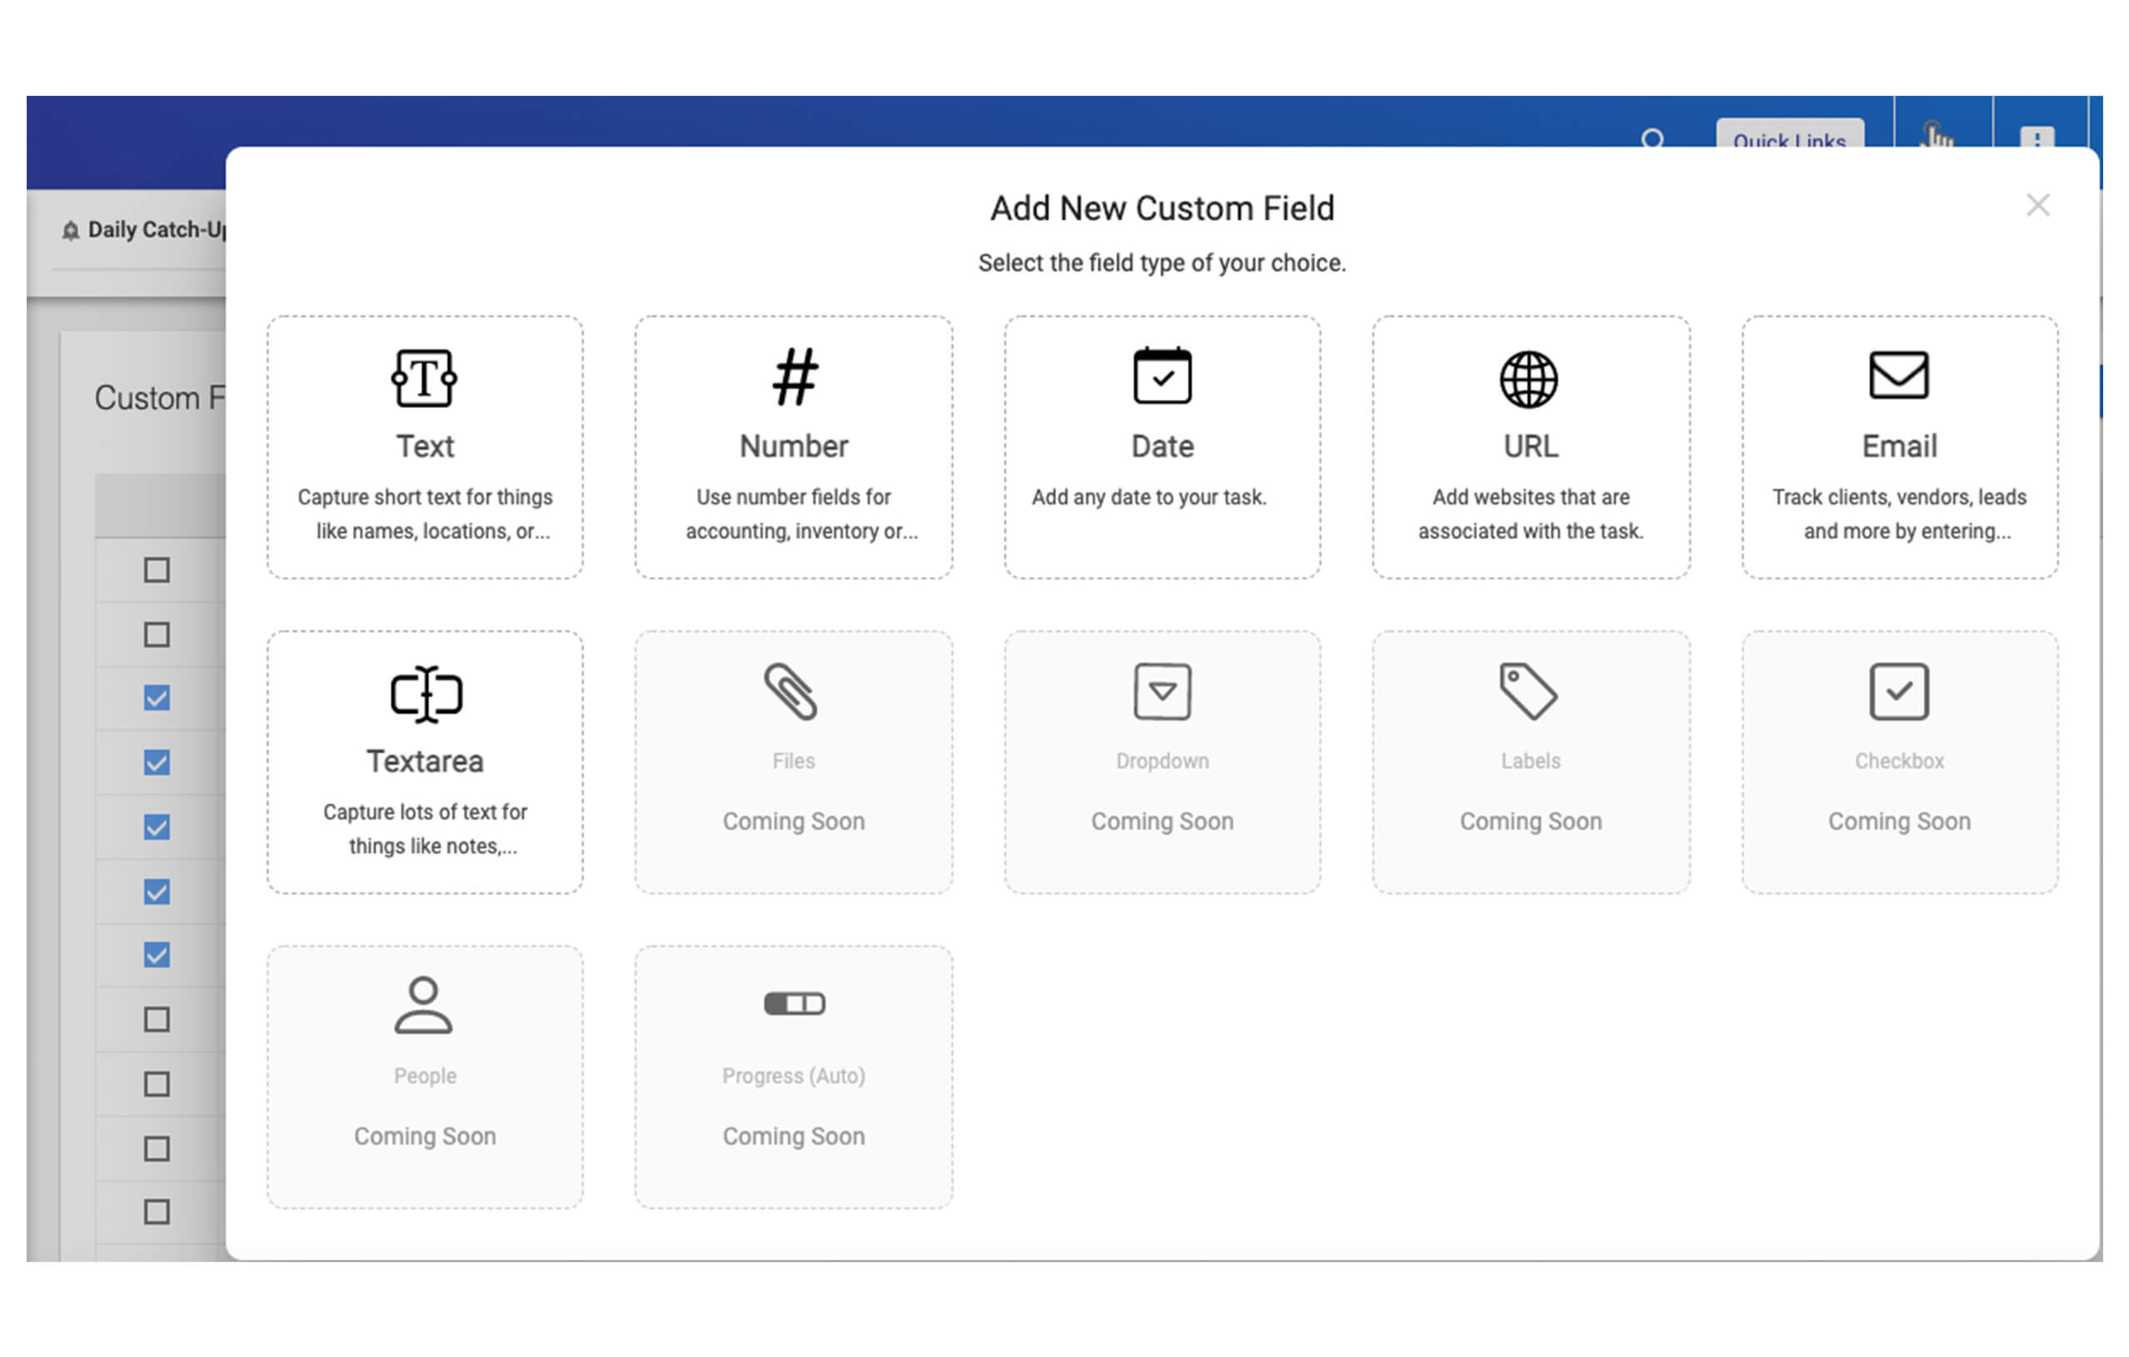Click the Labels tag field icon

pyautogui.click(x=1529, y=693)
